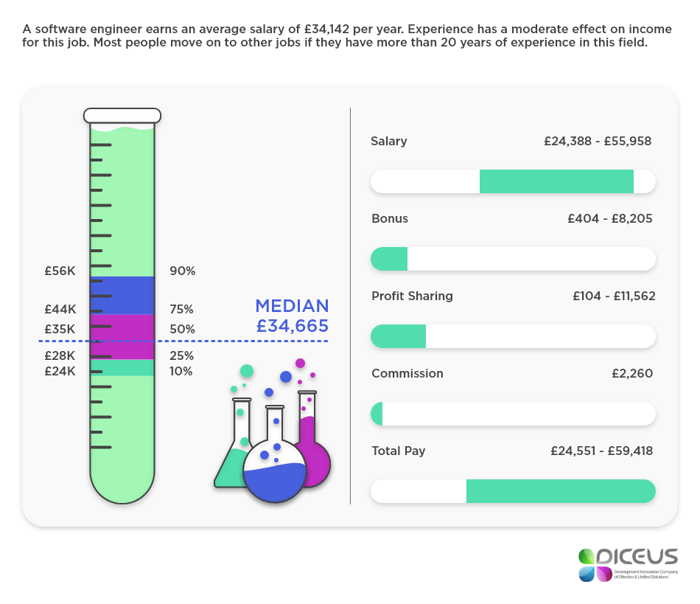Click the £24K label beside tube
700x604 pixels.
[x=60, y=371]
